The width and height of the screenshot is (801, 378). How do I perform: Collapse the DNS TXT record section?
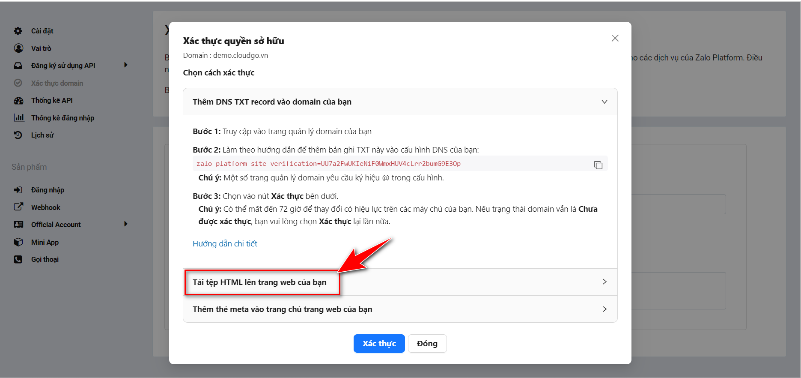pyautogui.click(x=604, y=102)
